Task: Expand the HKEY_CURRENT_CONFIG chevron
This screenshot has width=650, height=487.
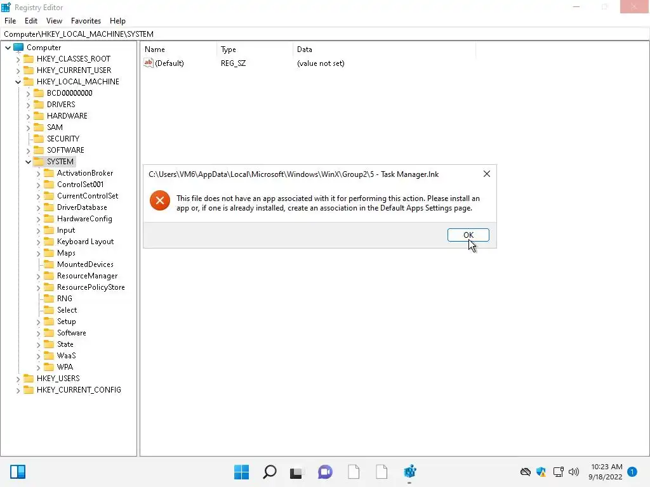Action: (18, 390)
